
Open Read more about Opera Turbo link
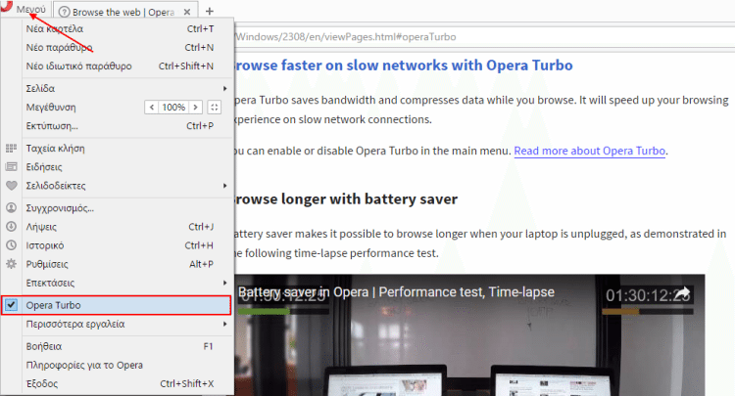point(590,151)
